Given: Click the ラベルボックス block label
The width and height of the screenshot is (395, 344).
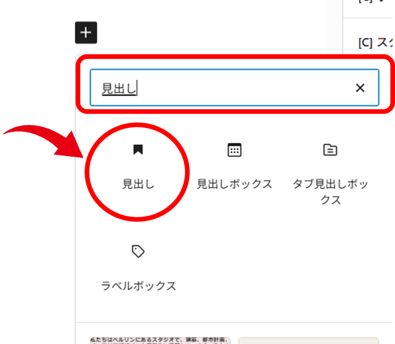Looking at the screenshot, I should tap(138, 286).
